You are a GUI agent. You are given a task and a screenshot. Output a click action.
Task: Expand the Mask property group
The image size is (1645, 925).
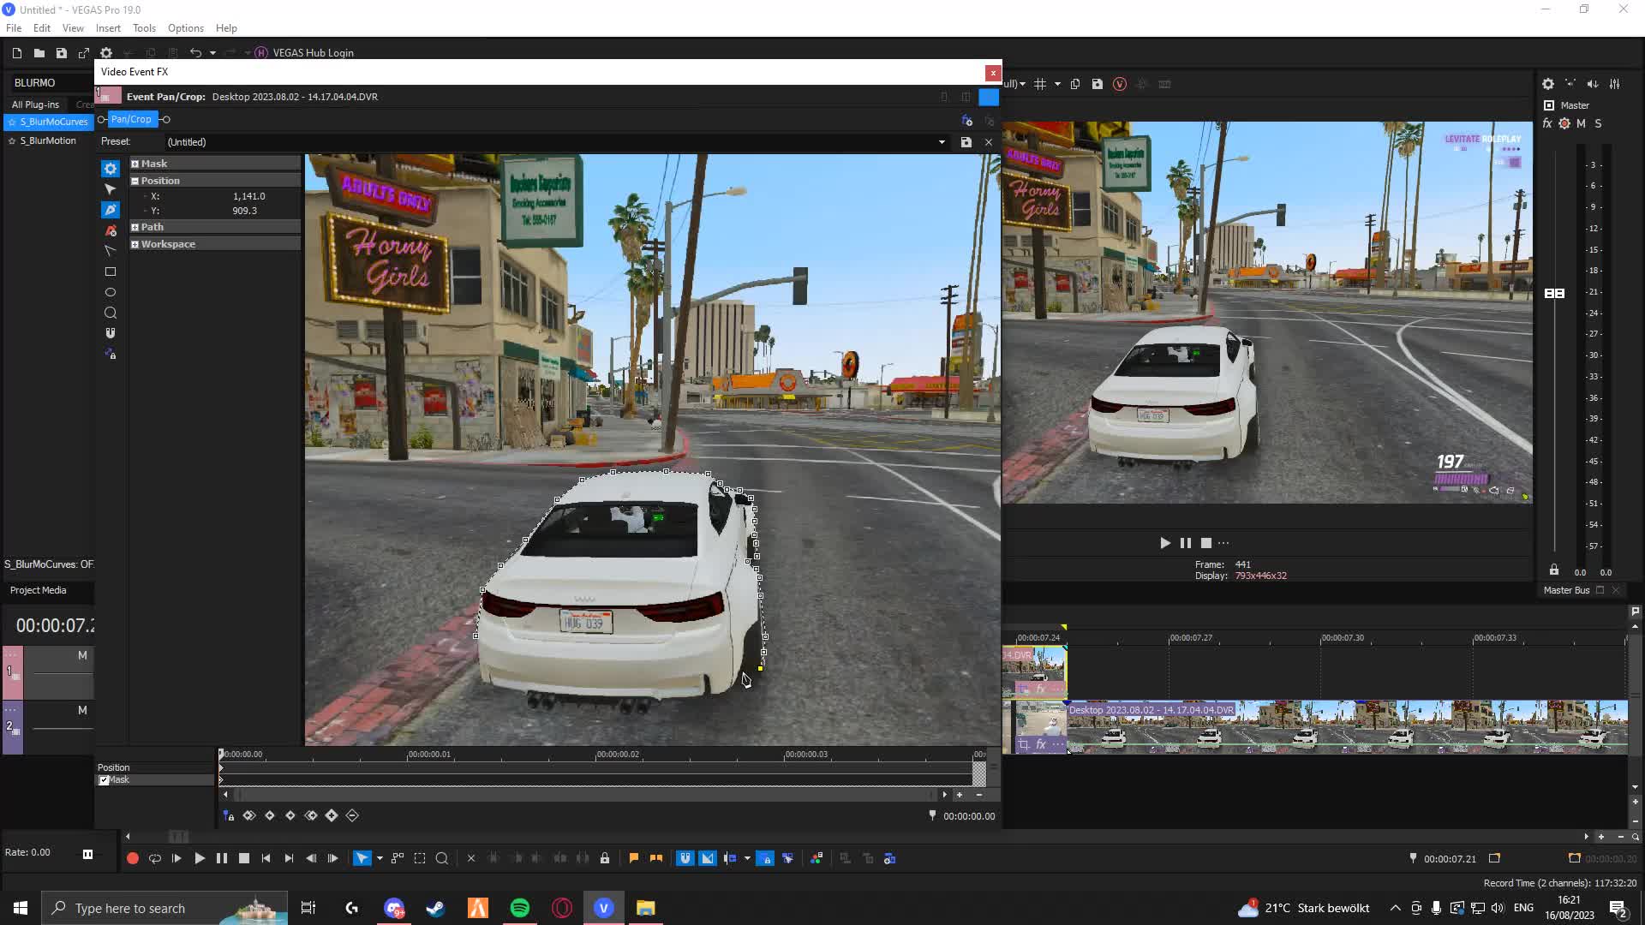(135, 164)
